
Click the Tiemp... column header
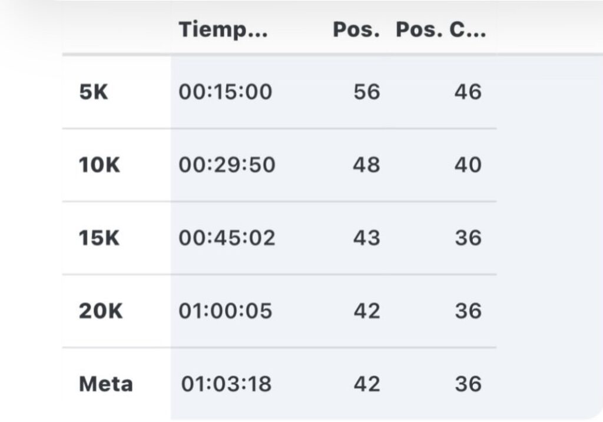coord(223,30)
